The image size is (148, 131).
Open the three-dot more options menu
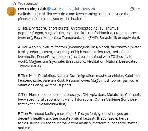(x=138, y=9)
